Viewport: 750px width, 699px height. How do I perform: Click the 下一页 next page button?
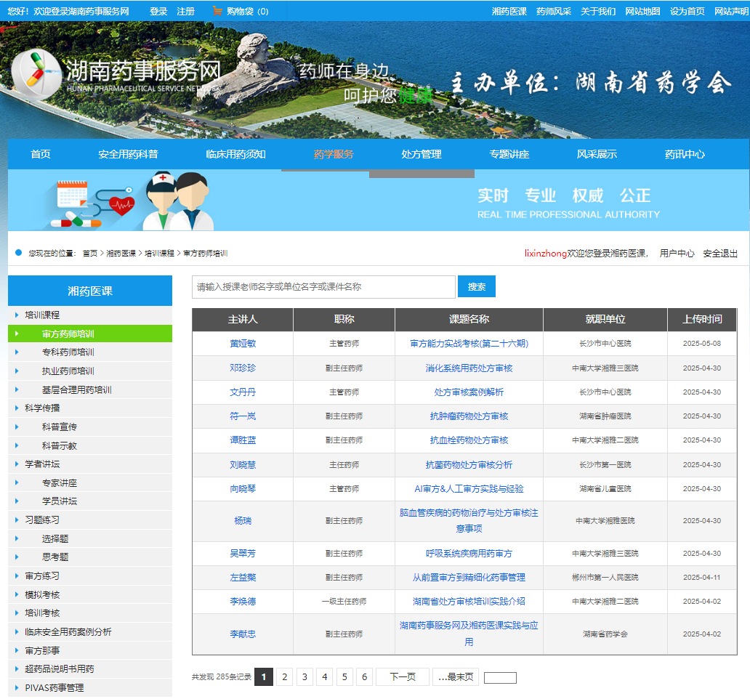(x=403, y=677)
